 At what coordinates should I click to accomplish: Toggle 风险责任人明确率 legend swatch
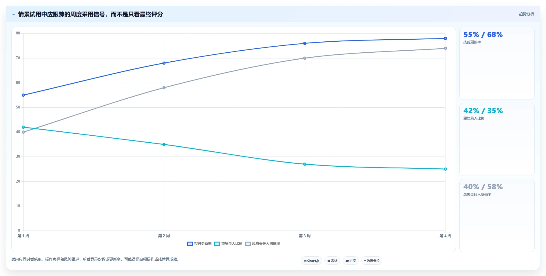(248, 244)
